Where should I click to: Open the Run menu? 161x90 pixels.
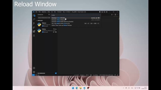tap(55, 12)
